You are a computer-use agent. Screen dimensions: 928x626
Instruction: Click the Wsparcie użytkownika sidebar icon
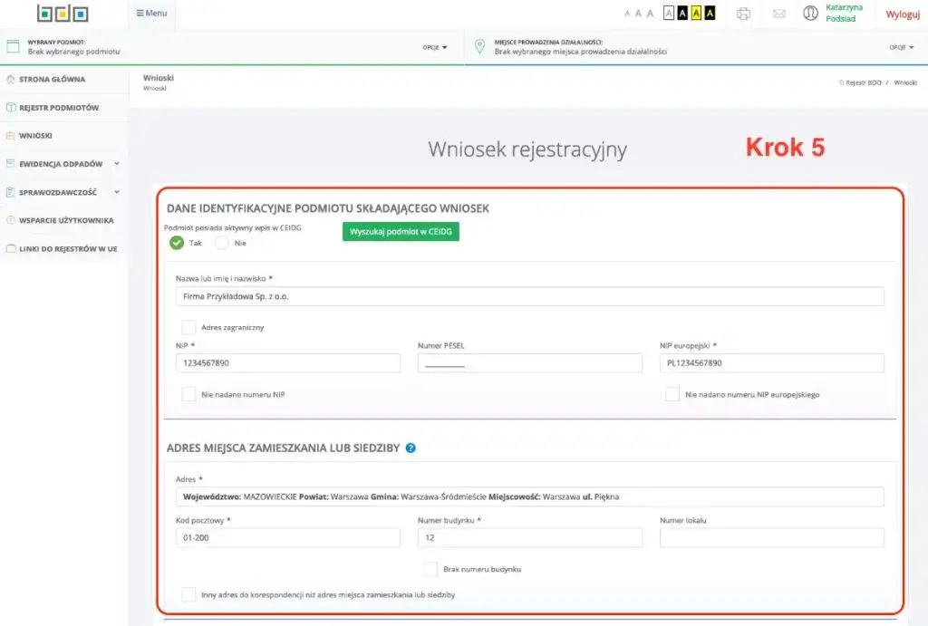[x=11, y=220]
